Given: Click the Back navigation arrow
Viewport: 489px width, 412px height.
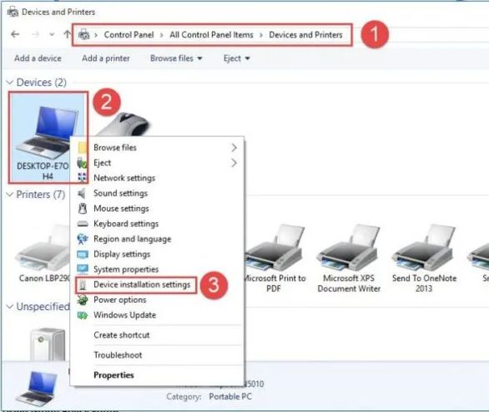Looking at the screenshot, I should pos(15,34).
